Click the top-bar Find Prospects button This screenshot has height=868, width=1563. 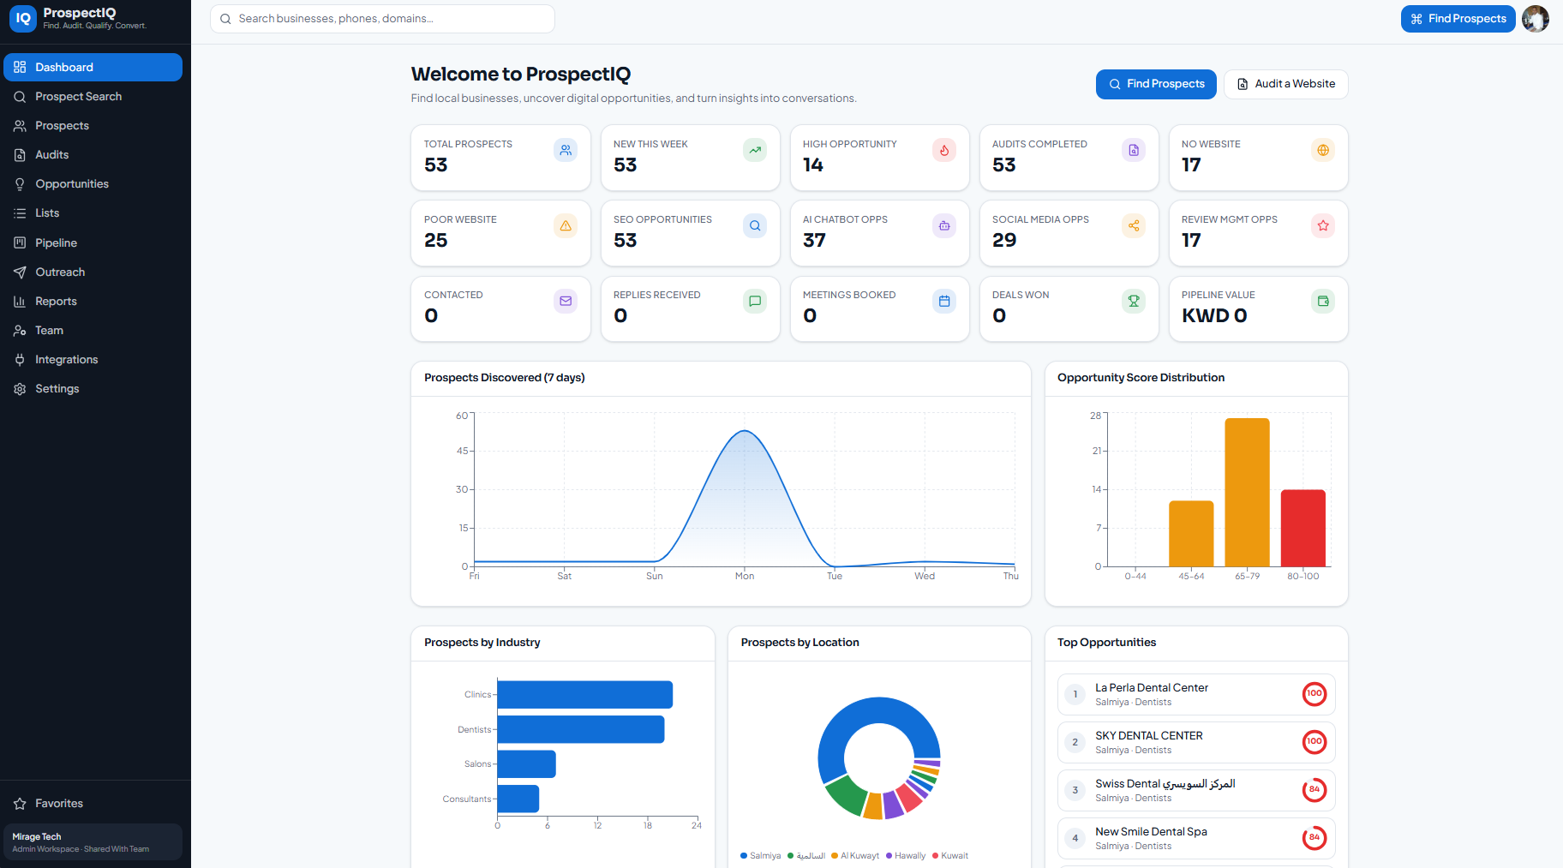(x=1458, y=19)
